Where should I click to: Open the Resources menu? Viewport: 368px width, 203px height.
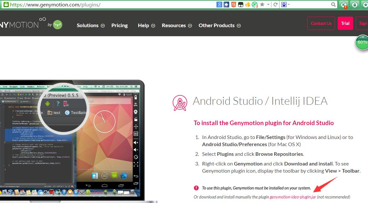[174, 25]
